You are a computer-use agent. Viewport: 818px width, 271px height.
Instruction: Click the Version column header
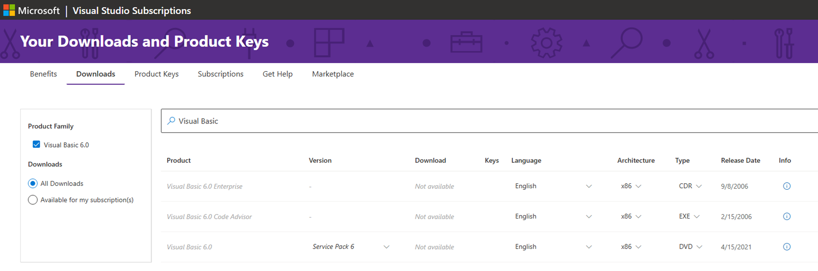click(320, 161)
